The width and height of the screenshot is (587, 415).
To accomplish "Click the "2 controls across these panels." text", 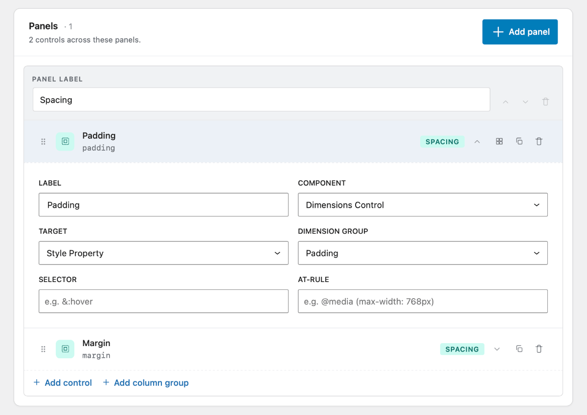I will click(85, 40).
